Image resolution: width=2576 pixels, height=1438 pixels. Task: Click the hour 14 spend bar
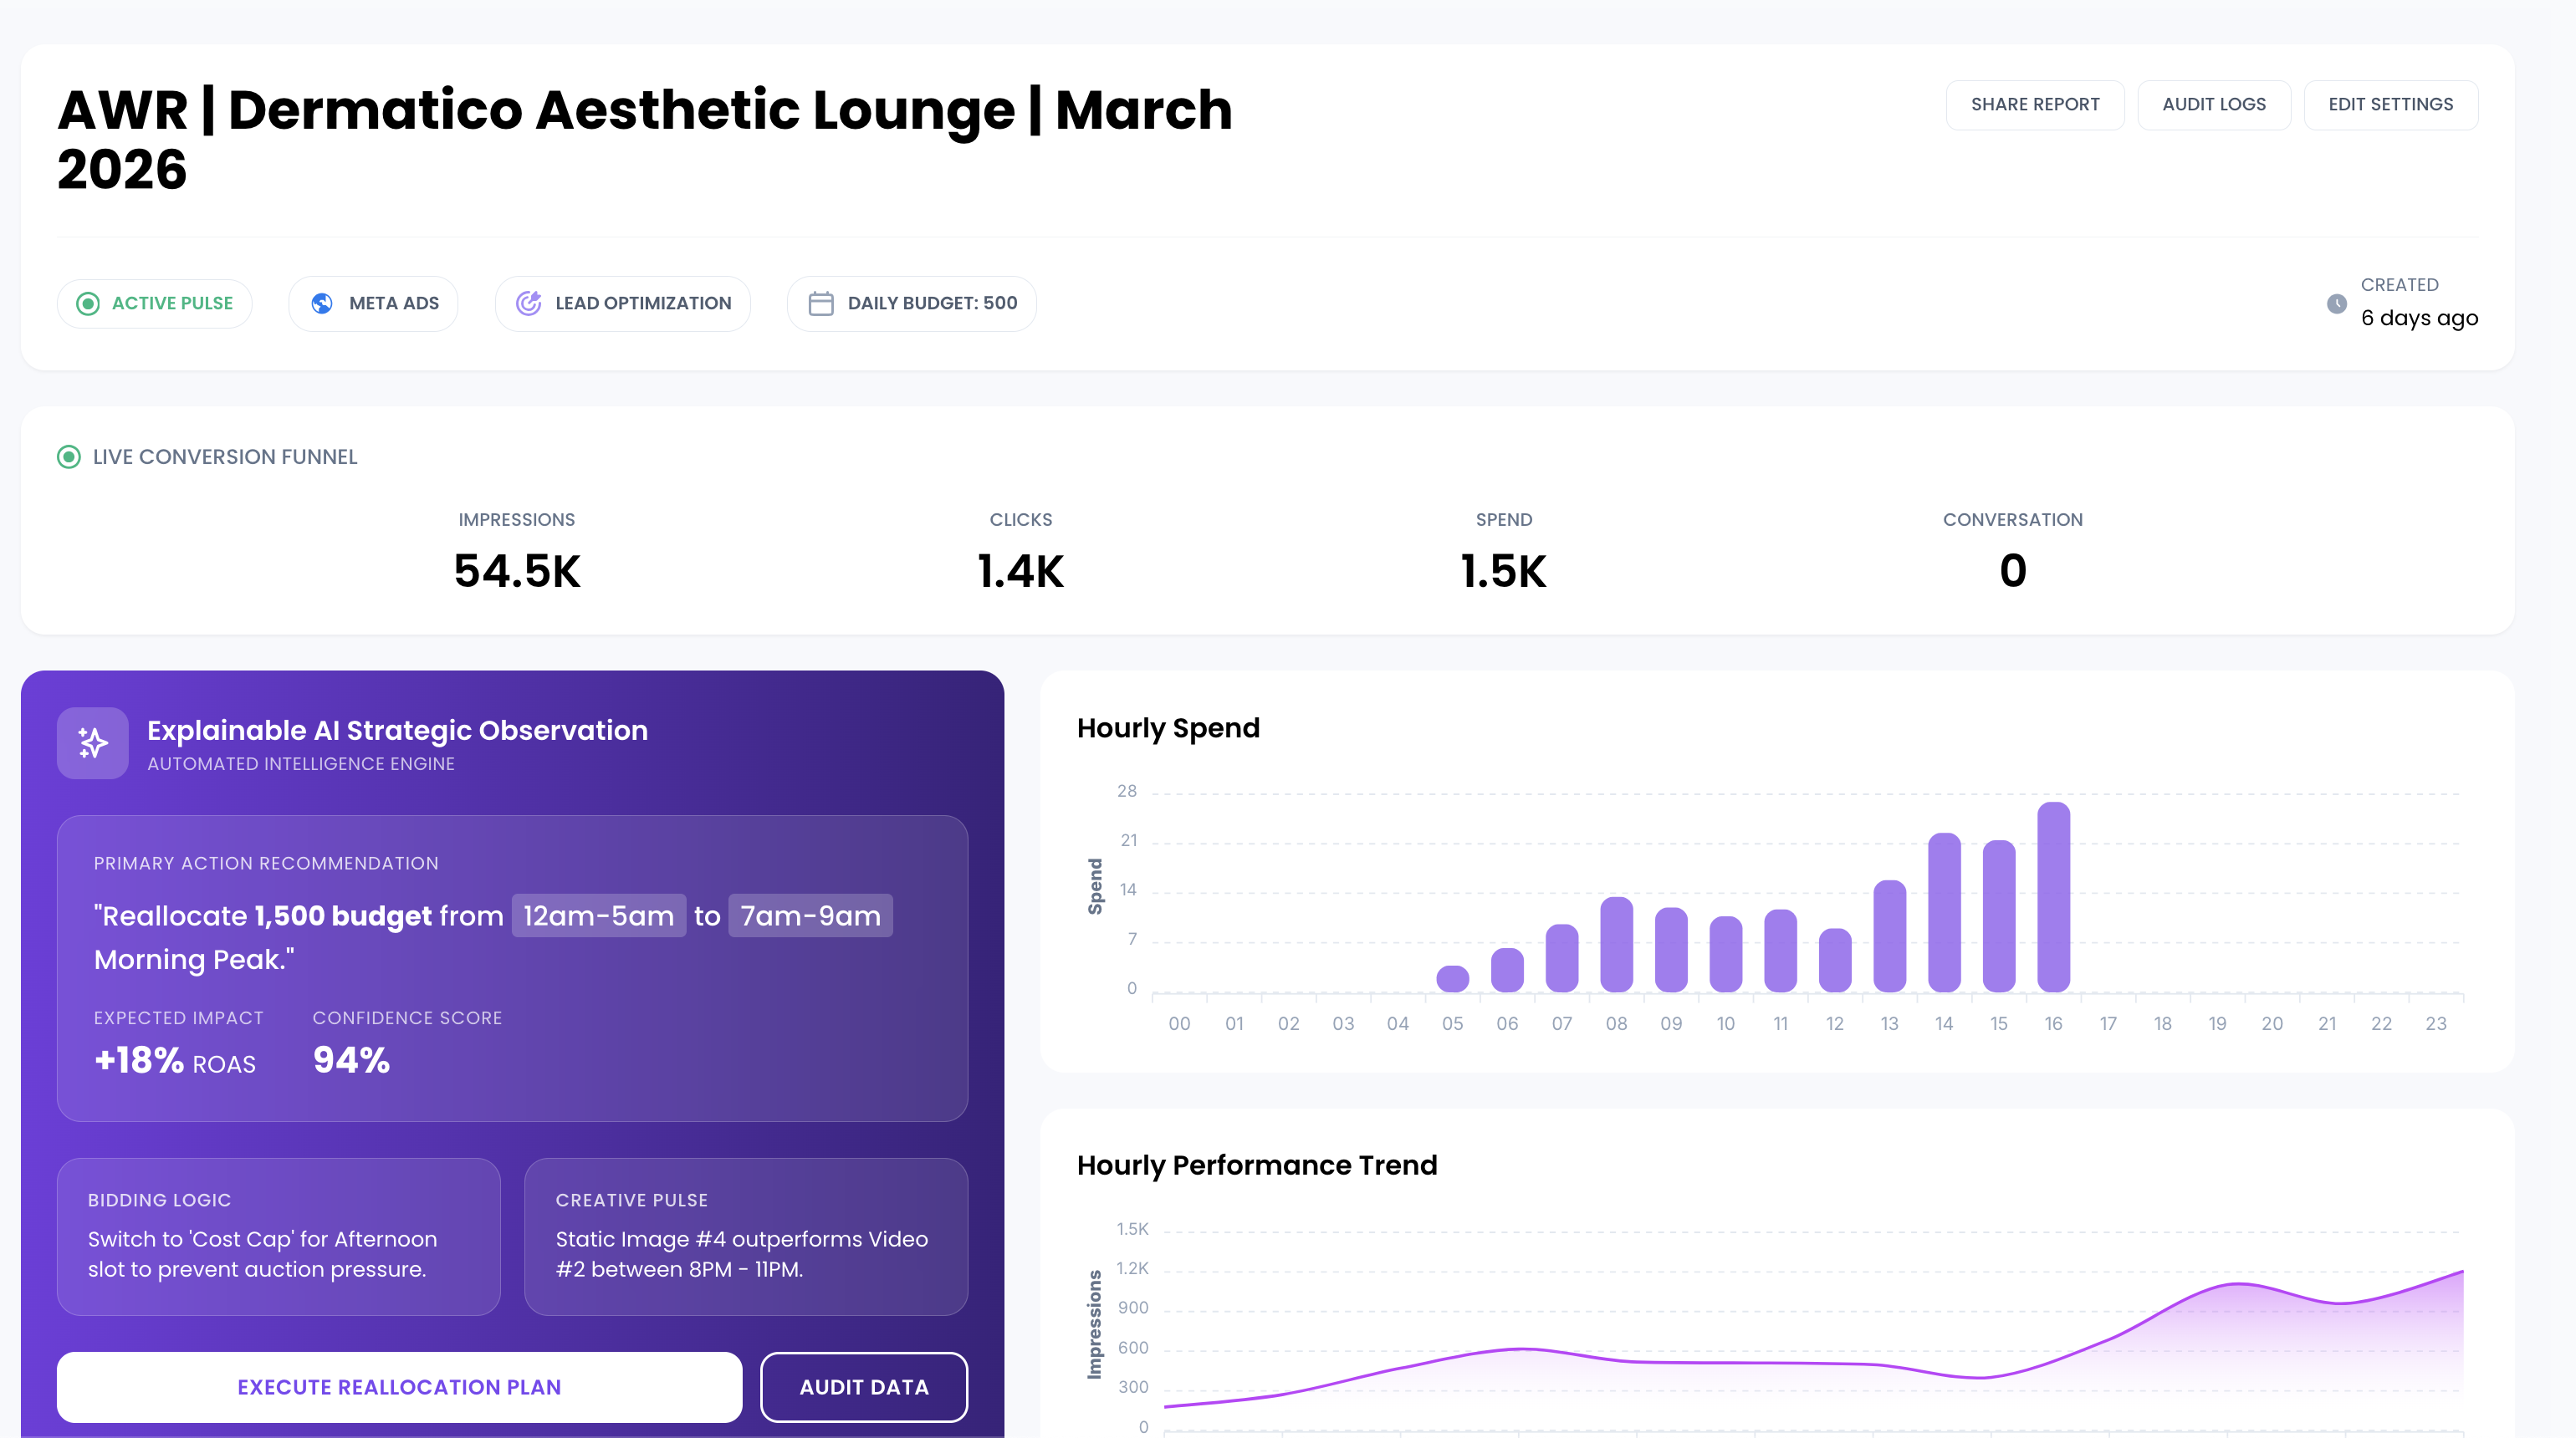(x=1945, y=911)
